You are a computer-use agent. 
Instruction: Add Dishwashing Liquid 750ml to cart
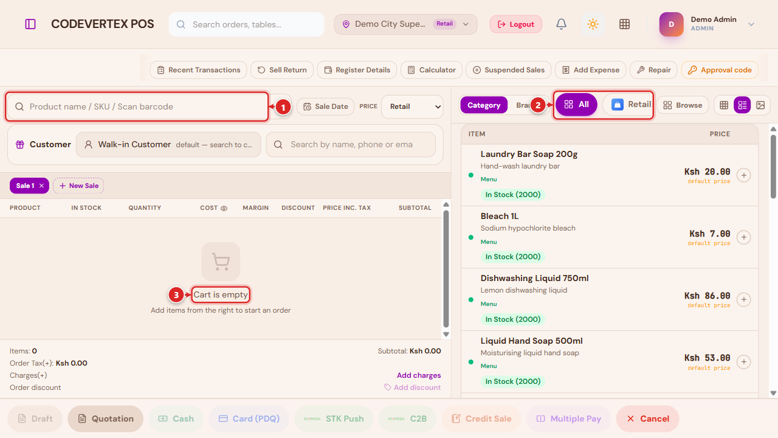(743, 300)
